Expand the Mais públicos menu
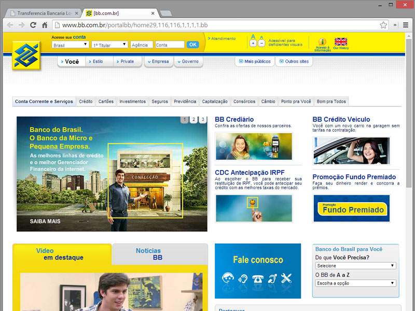This screenshot has height=311, width=415. click(255, 61)
